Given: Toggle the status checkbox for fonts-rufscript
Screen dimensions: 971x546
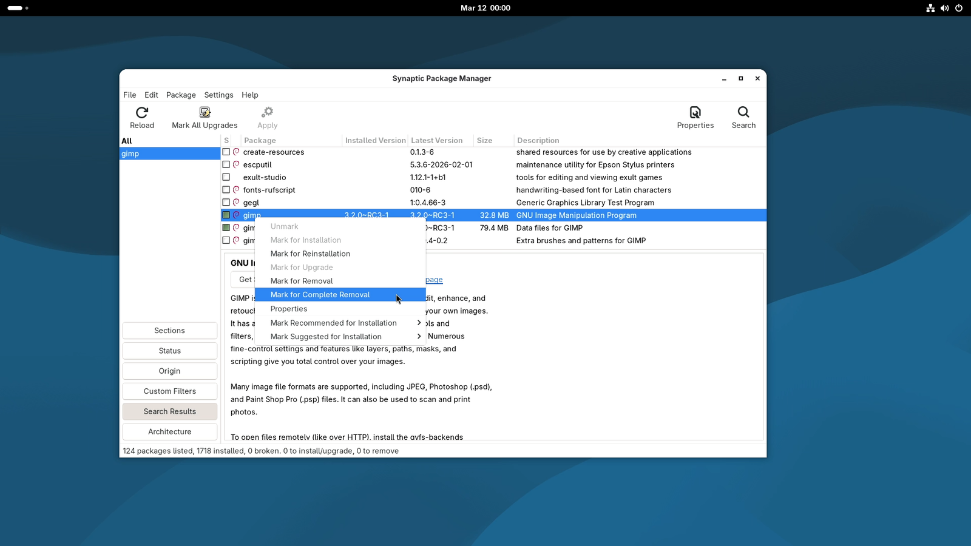Looking at the screenshot, I should tap(226, 190).
